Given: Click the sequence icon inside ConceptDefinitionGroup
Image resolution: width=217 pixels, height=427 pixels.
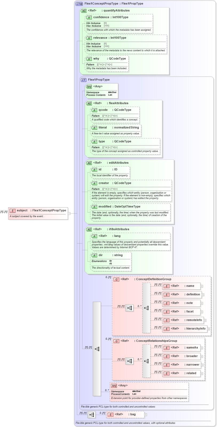Looking at the screenshot, I should 129,308.
